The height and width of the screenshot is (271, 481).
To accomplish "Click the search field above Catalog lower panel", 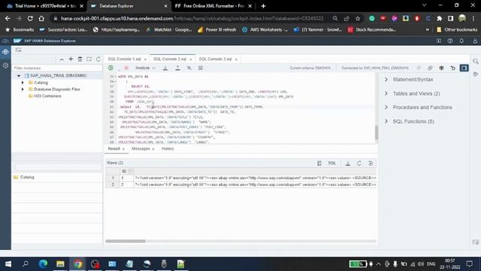I will point(59,167).
